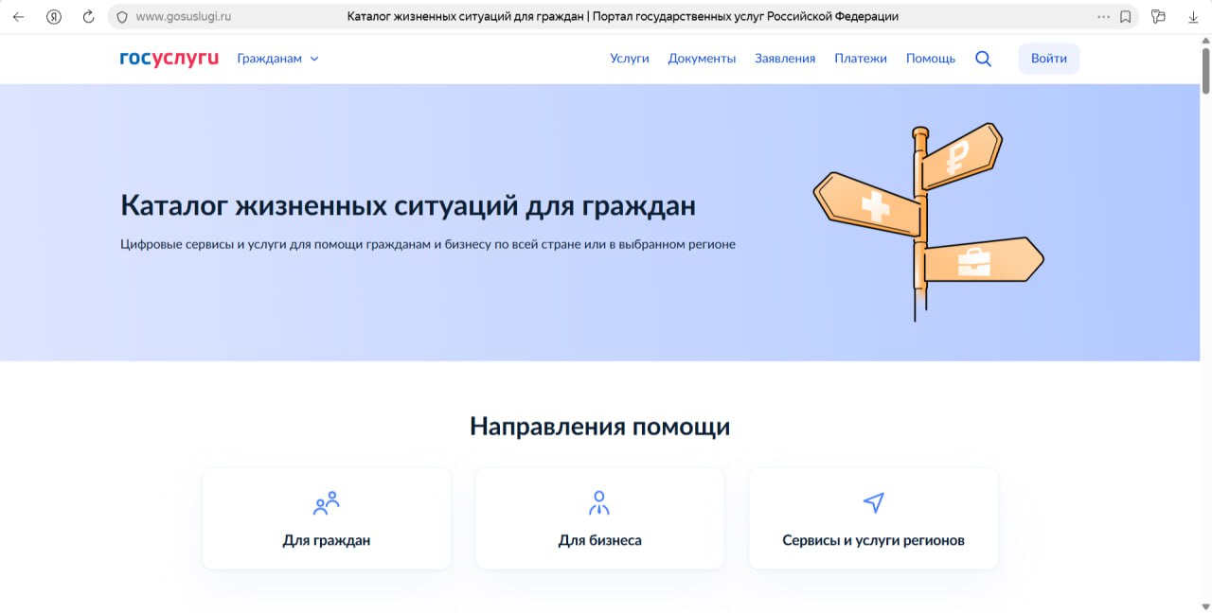Screen dimensions: 1212x613
Task: Open Заявления in the top navigation
Action: pos(784,59)
